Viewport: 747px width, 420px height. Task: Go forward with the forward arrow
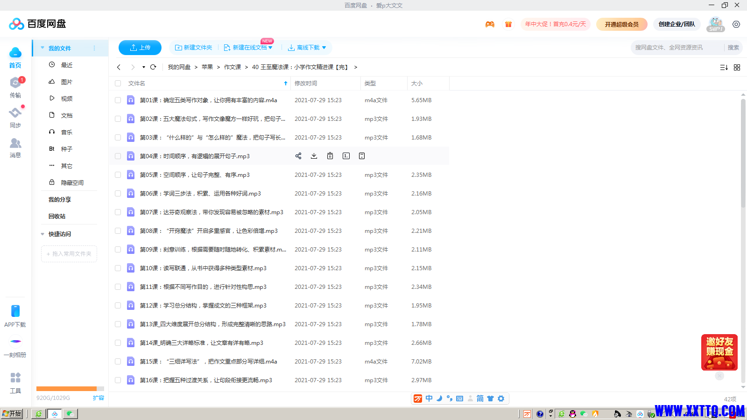(133, 67)
